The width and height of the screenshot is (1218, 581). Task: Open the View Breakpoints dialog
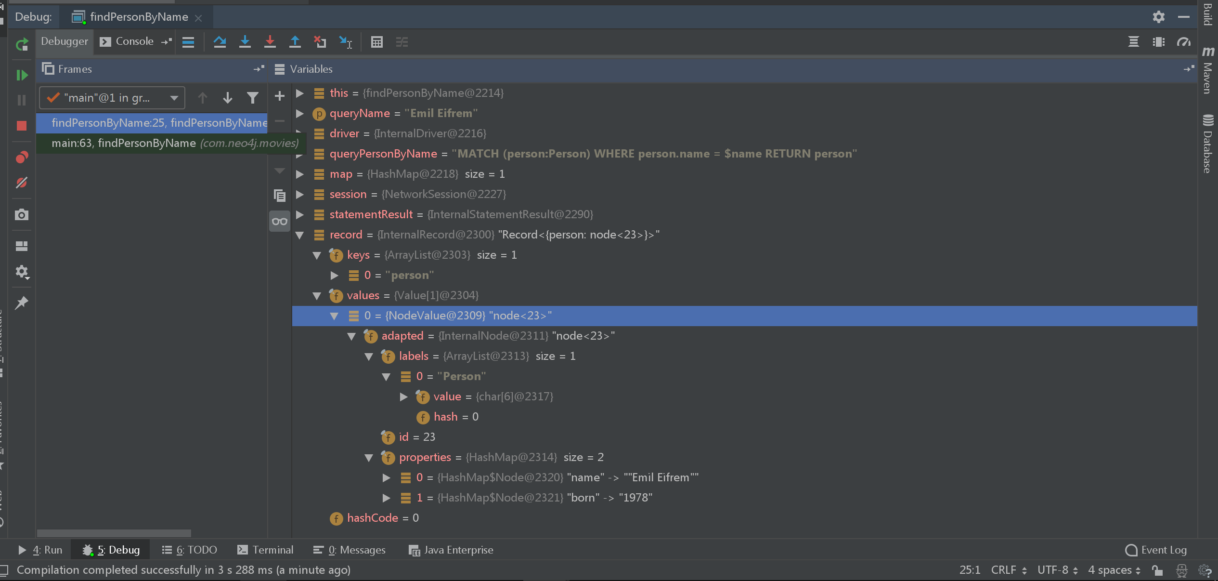[x=22, y=157]
